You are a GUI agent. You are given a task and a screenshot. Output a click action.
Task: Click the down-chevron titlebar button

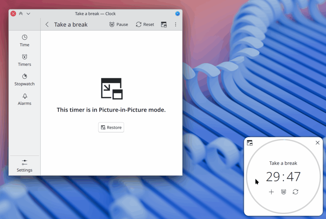point(28,14)
